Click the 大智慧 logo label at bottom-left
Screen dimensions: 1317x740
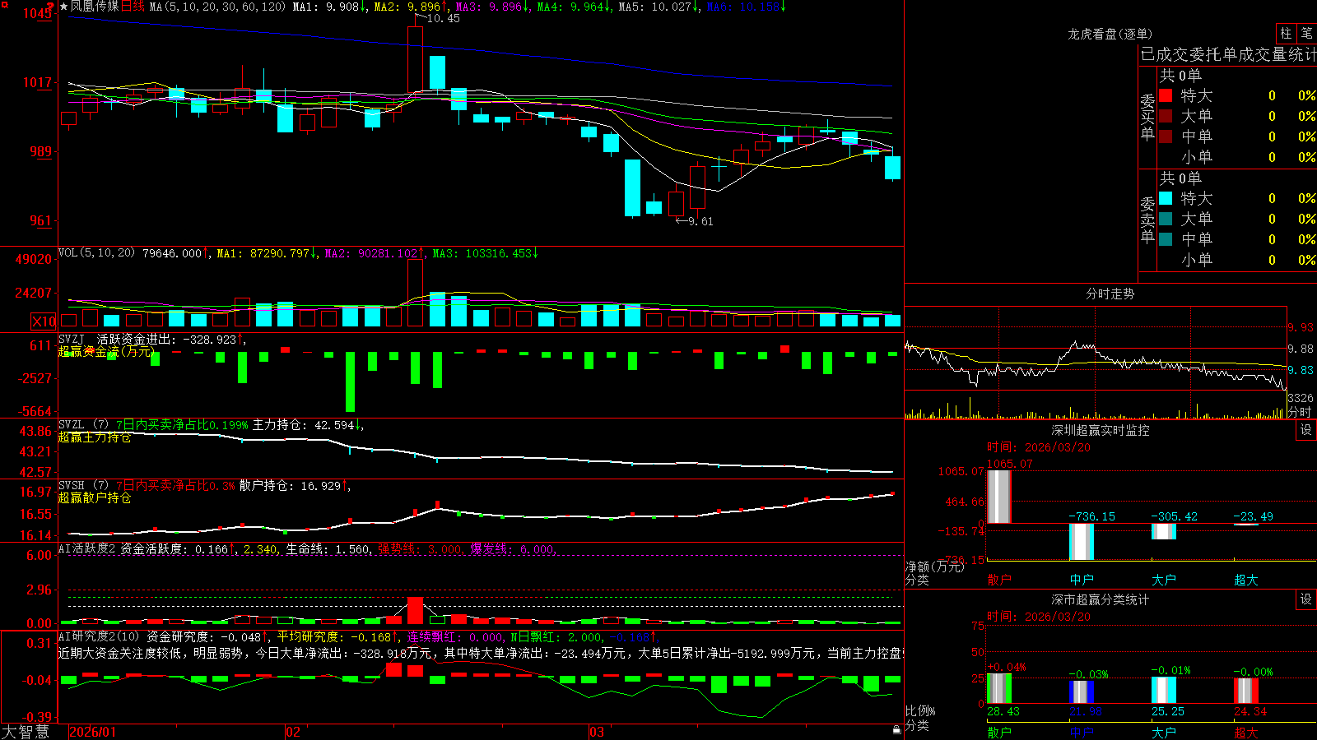[26, 732]
